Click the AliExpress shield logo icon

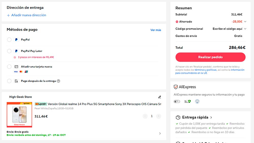(176, 87)
